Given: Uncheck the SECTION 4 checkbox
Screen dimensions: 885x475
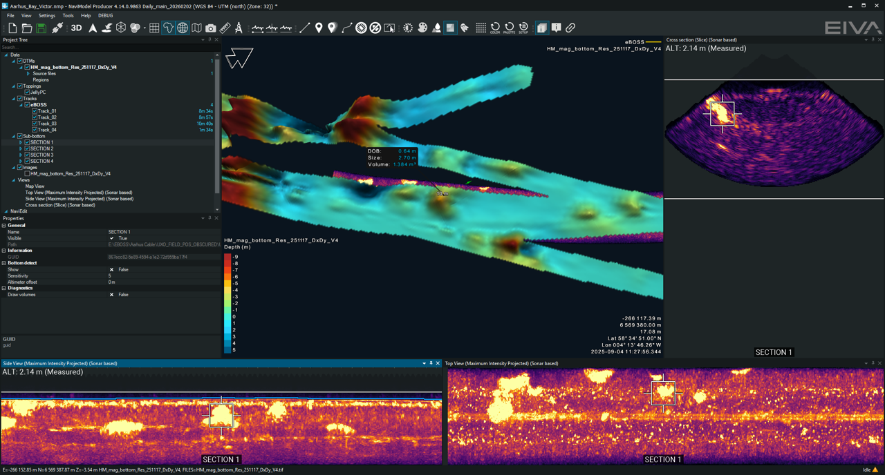Looking at the screenshot, I should (x=27, y=161).
